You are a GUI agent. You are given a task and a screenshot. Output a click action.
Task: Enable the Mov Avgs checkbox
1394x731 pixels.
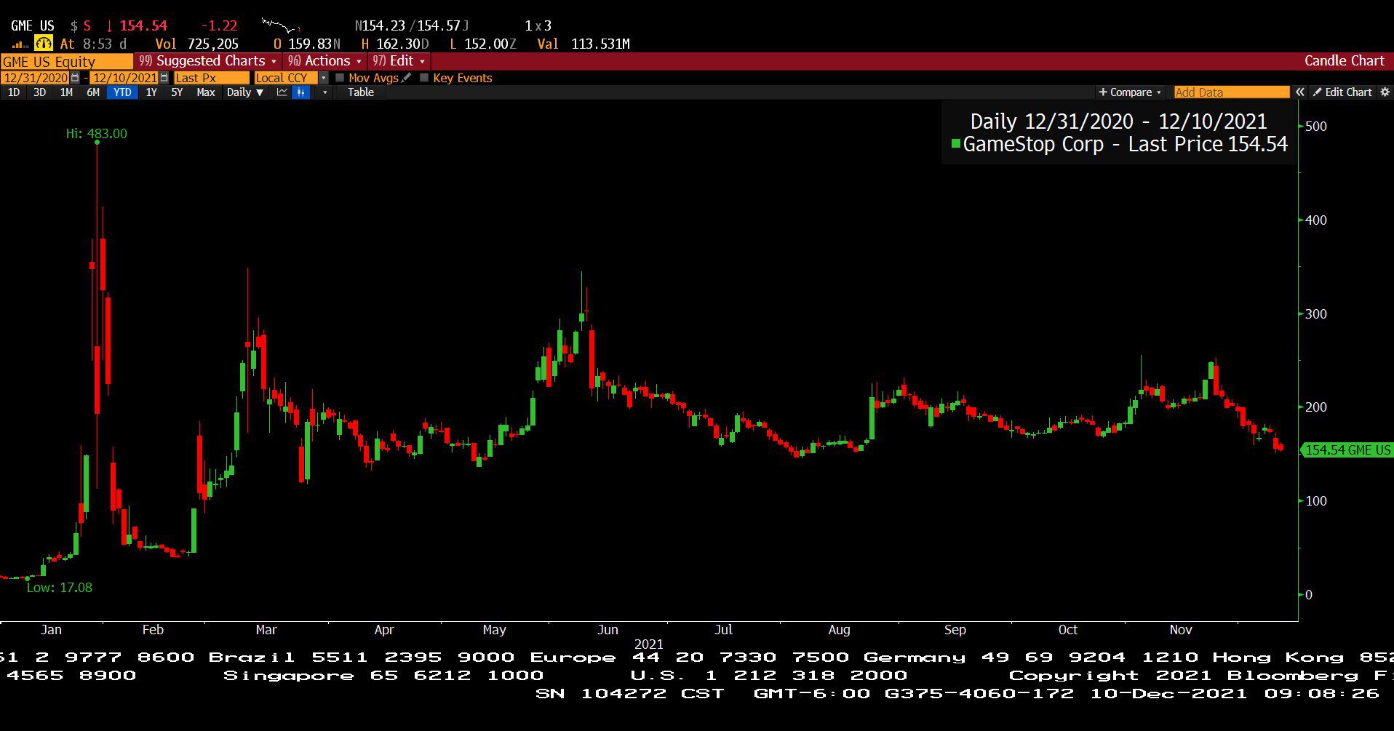[x=340, y=78]
